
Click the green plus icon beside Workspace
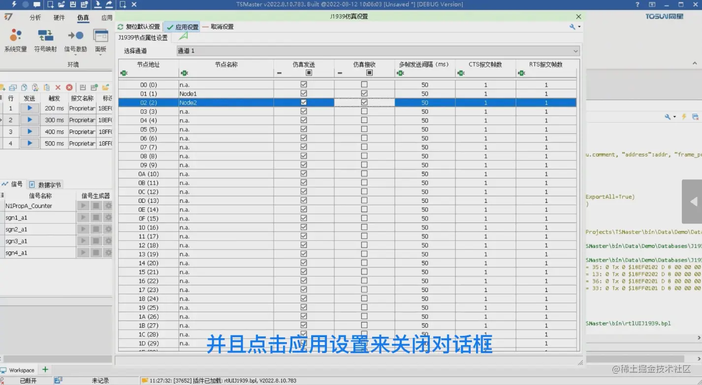click(x=45, y=369)
